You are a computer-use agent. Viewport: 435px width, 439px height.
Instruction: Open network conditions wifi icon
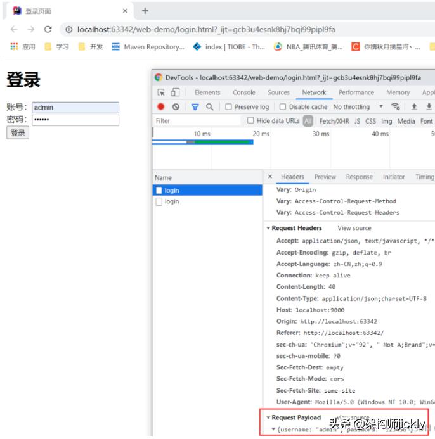(x=396, y=106)
